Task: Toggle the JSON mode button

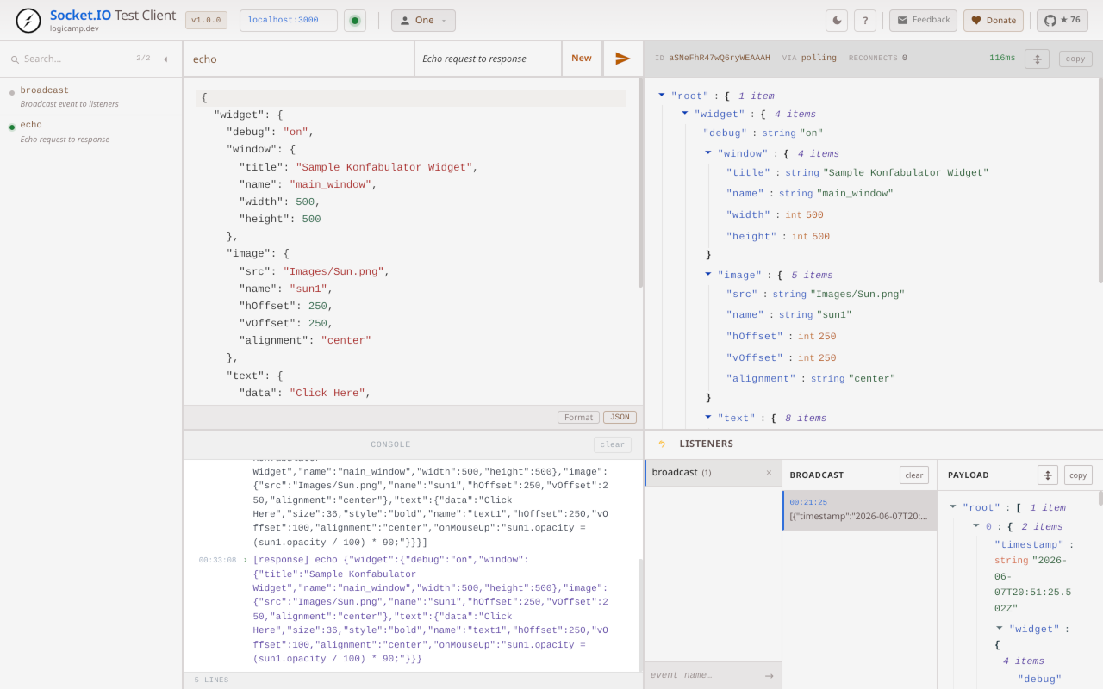Action: point(620,417)
